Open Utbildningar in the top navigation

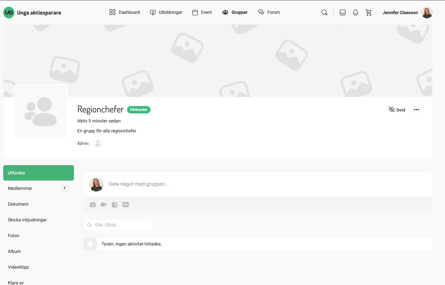[x=166, y=12]
